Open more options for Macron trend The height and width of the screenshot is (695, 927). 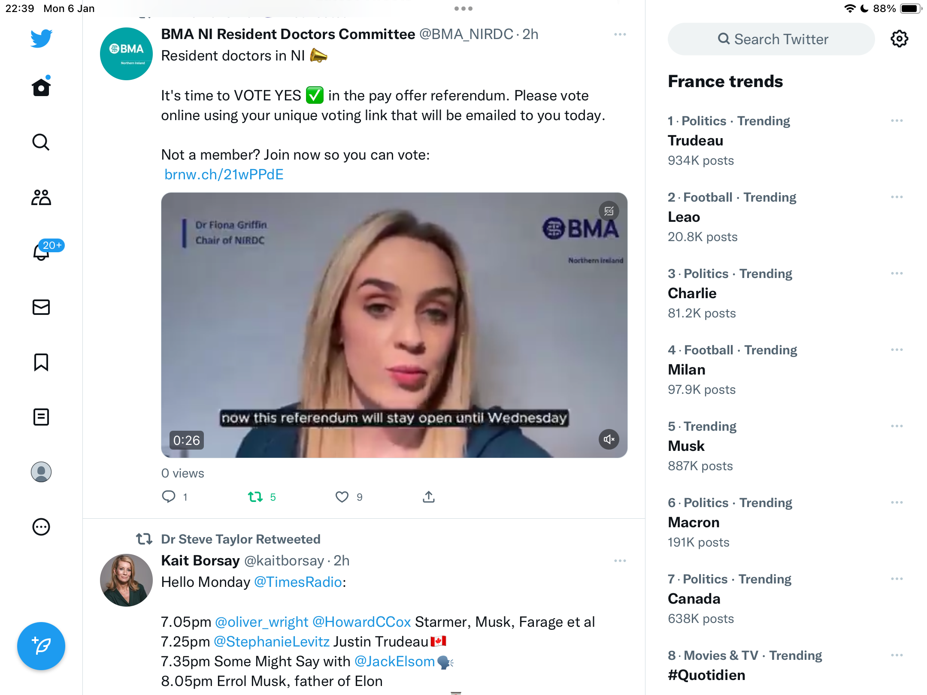point(897,503)
